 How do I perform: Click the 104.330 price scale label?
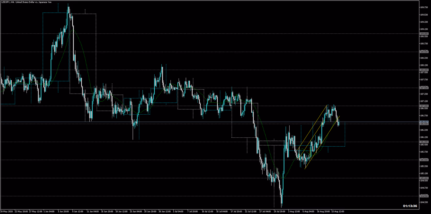pyautogui.click(x=424, y=202)
